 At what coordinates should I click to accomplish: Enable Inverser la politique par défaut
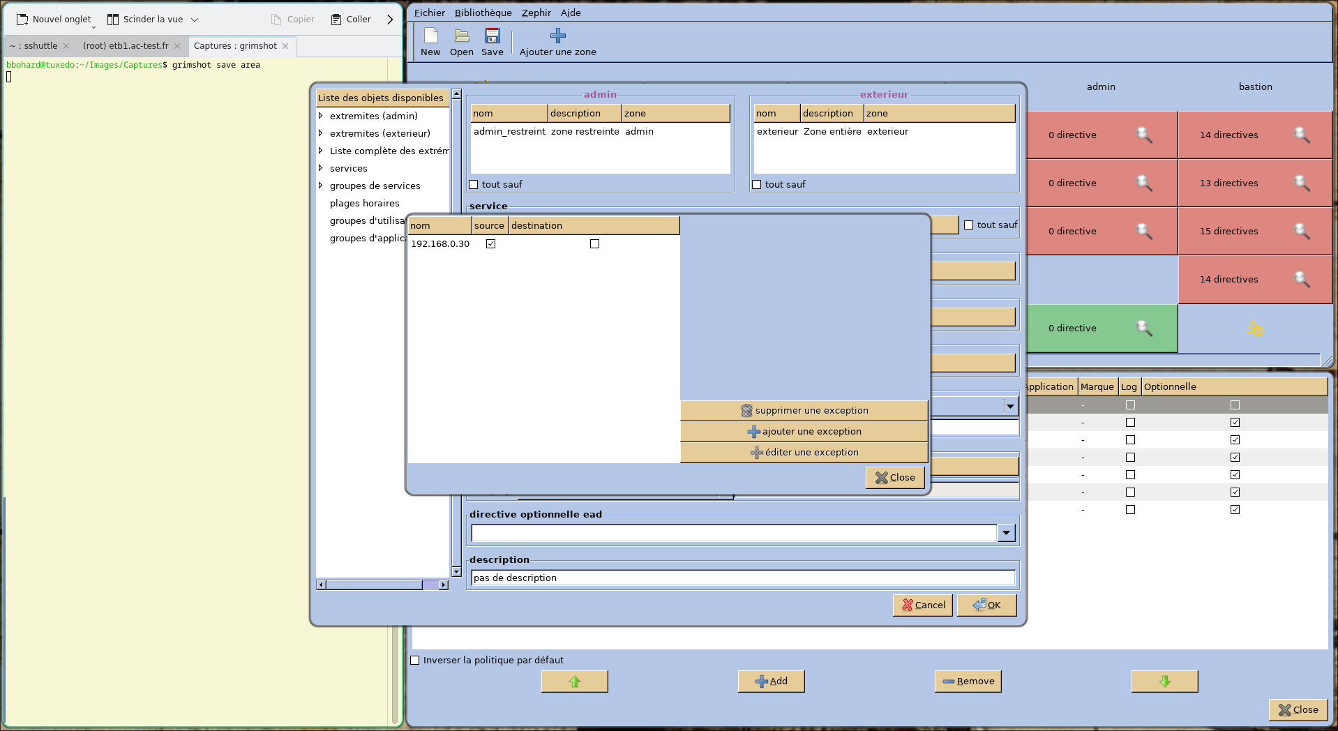415,661
